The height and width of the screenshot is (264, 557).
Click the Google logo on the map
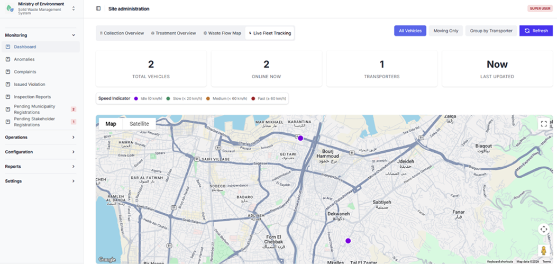(x=107, y=260)
